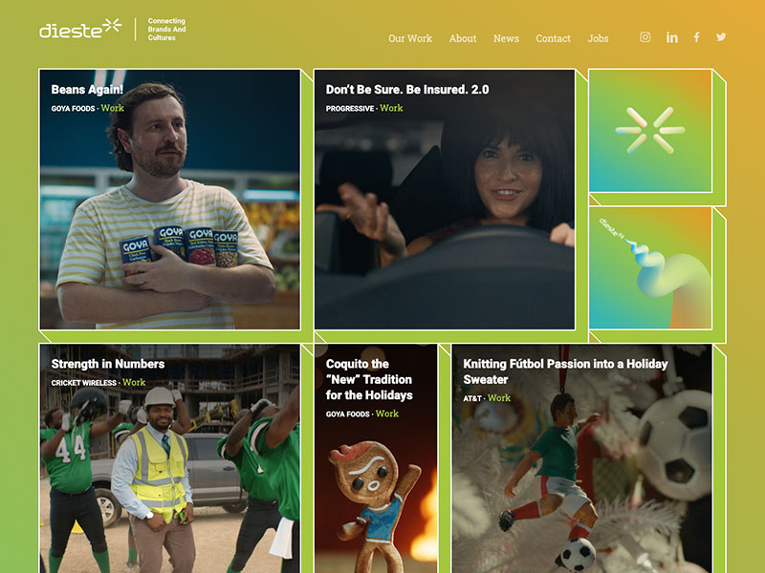Viewport: 765px width, 573px height.
Task: Open the Our Work menu item
Action: (x=410, y=38)
